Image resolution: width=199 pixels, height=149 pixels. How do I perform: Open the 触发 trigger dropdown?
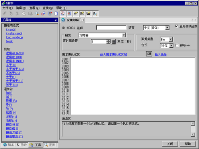(x=123, y=35)
